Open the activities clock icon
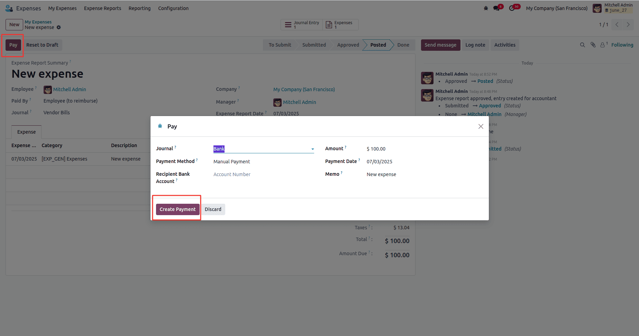Screen dimensions: 639x336 (512, 8)
